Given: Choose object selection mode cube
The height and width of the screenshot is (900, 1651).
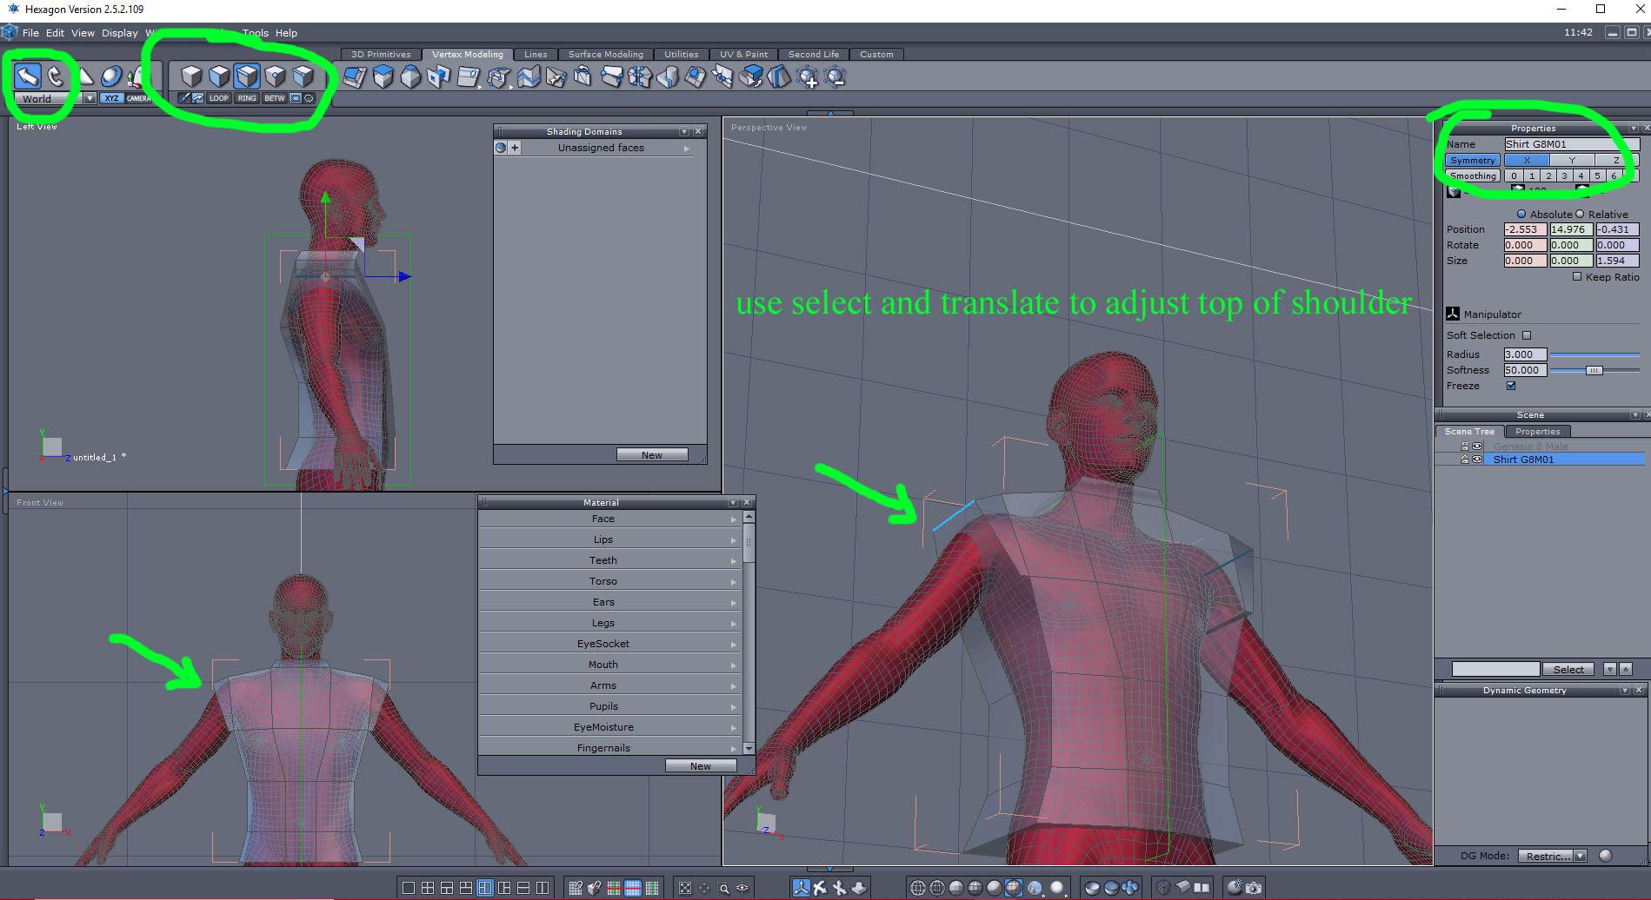Looking at the screenshot, I should [191, 76].
